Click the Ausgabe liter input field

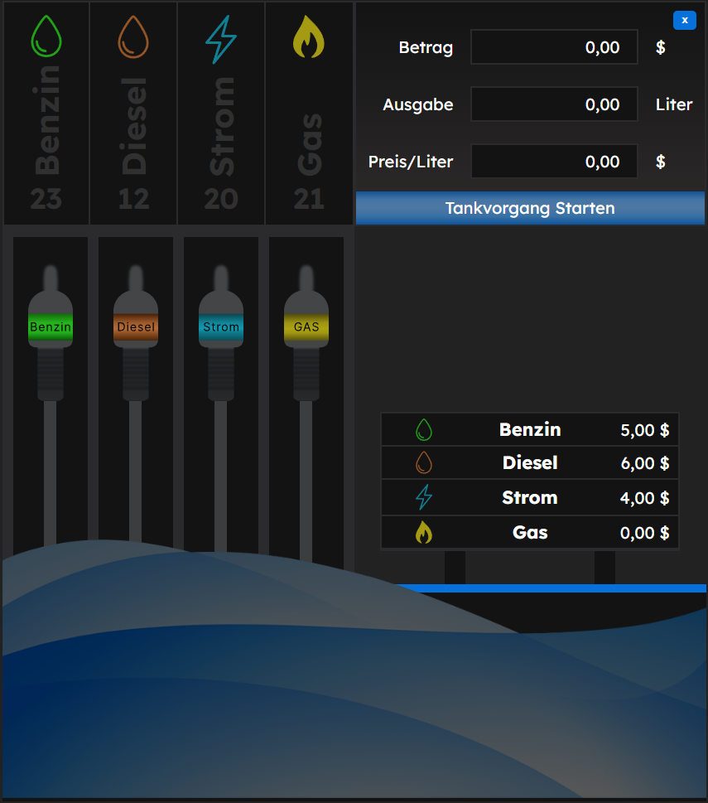553,104
